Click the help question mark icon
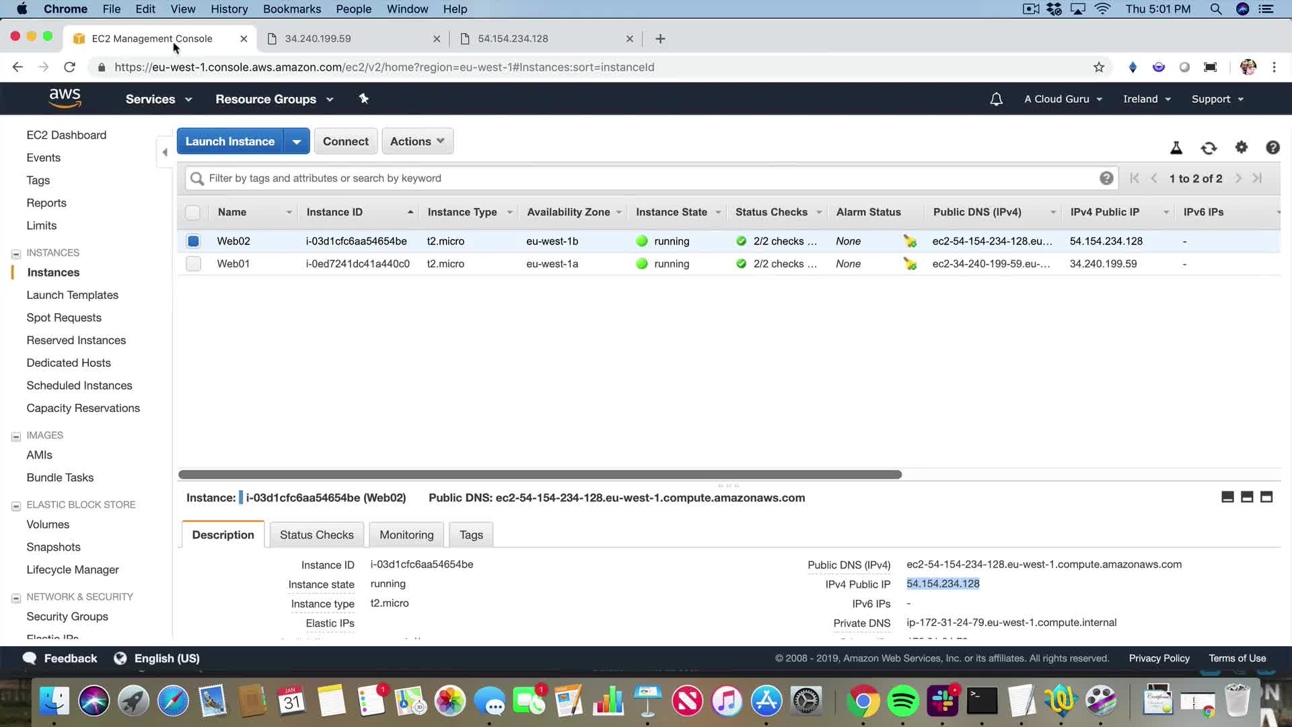 coord(1272,147)
